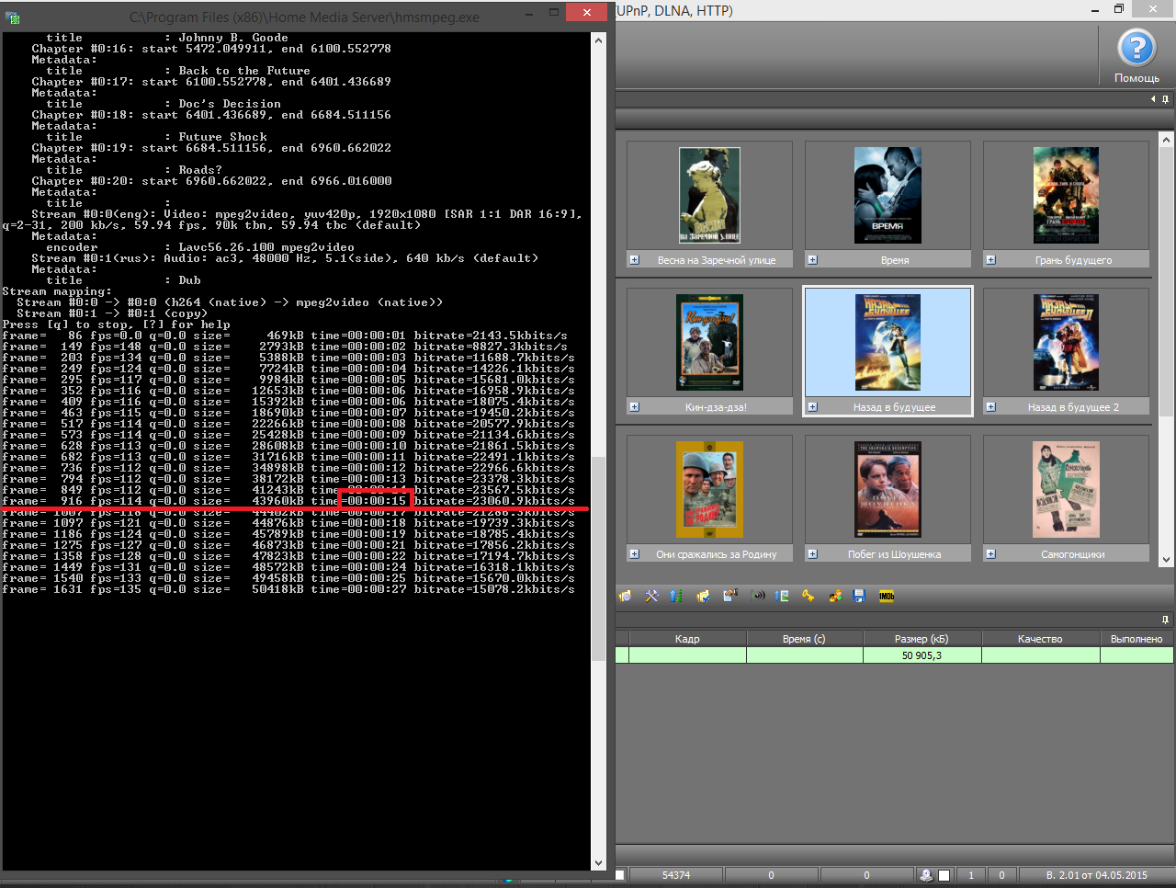Expand the Назад в будущее 2 item

(990, 406)
